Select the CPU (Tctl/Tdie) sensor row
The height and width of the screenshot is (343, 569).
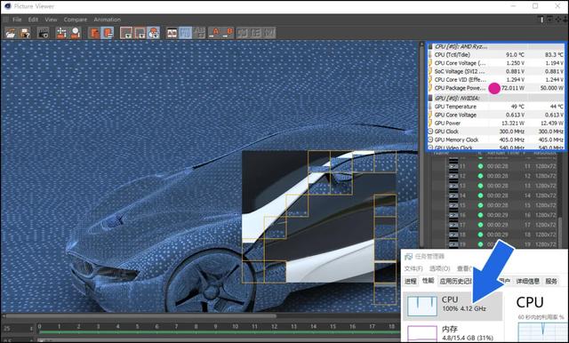[x=496, y=55]
